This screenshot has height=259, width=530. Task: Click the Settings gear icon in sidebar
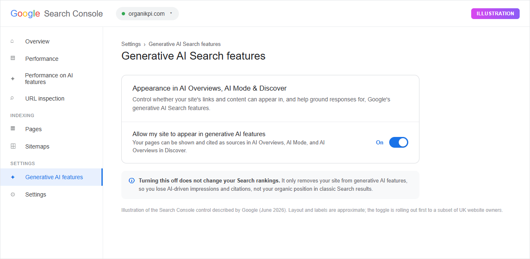[x=12, y=194]
